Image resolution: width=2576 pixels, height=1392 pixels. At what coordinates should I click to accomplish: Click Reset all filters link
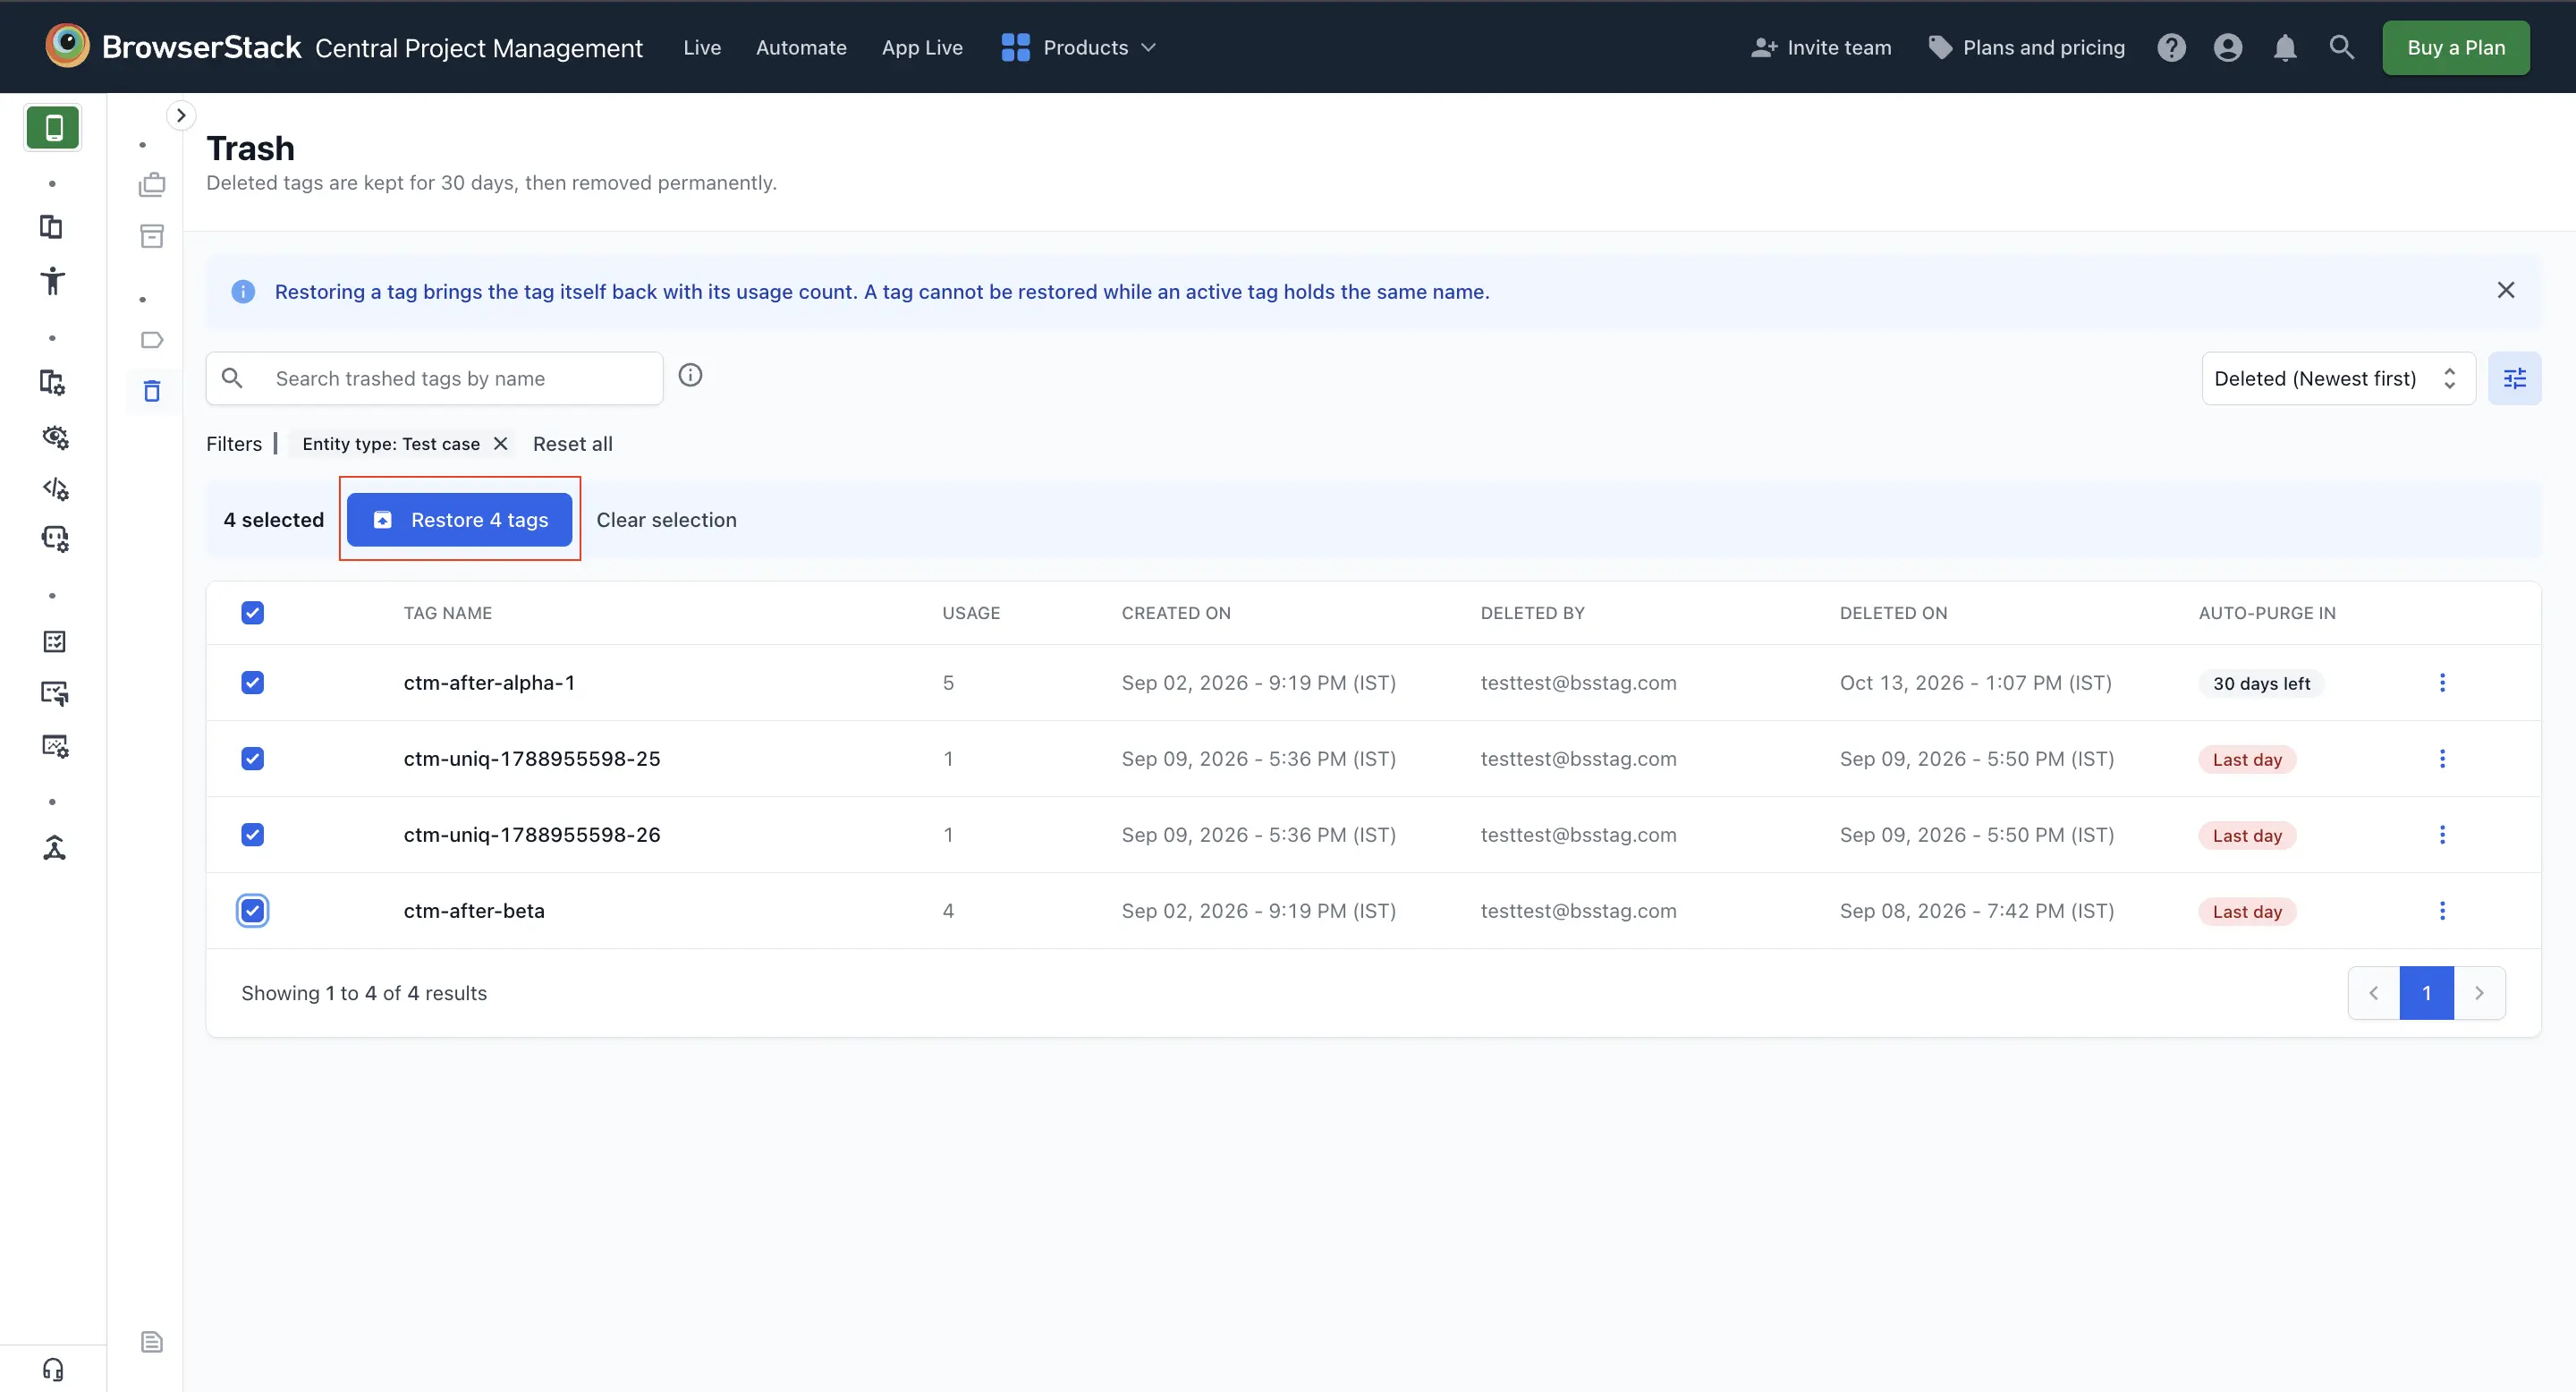pos(573,444)
